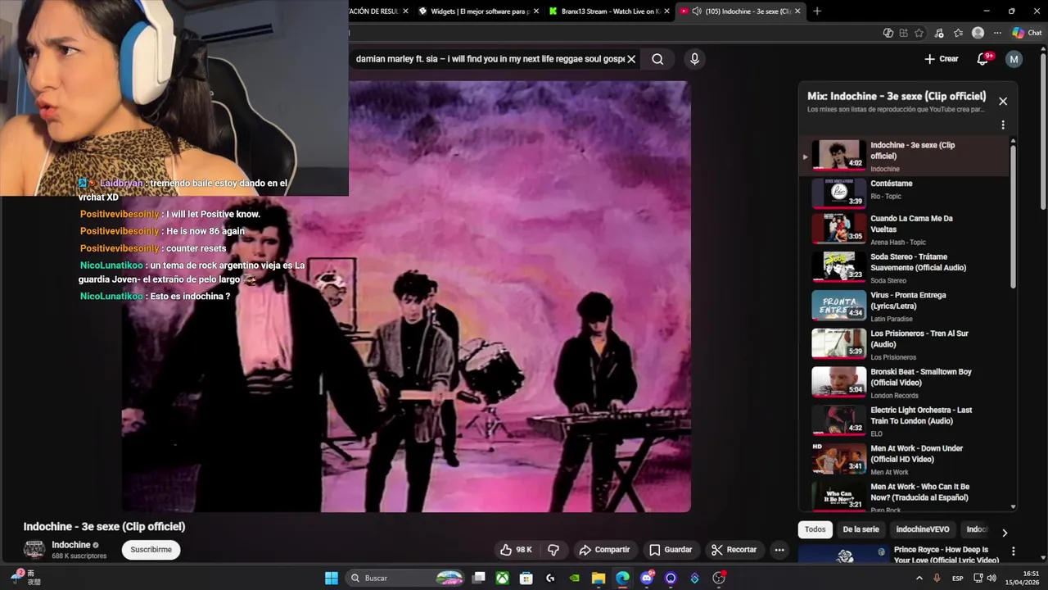Select the De la serie chip
This screenshot has width=1048, height=590.
click(x=861, y=529)
